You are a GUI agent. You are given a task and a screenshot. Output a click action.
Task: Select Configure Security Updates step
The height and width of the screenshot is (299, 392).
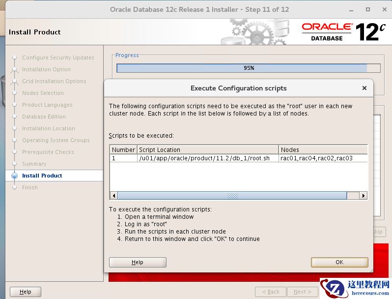pos(58,58)
